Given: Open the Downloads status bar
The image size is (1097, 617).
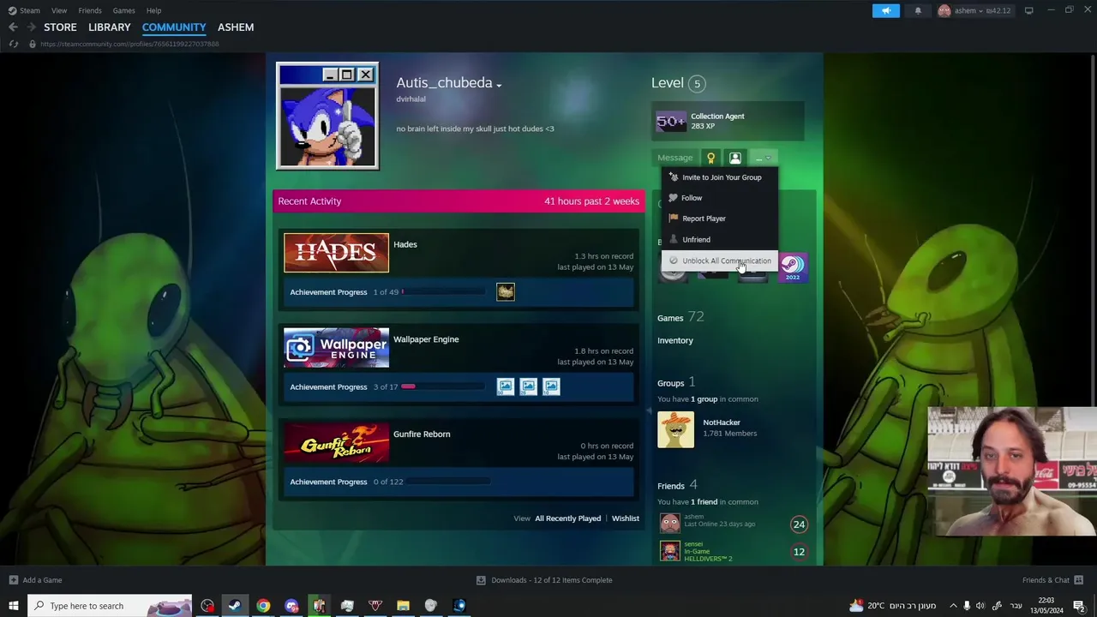Looking at the screenshot, I should 544,580.
